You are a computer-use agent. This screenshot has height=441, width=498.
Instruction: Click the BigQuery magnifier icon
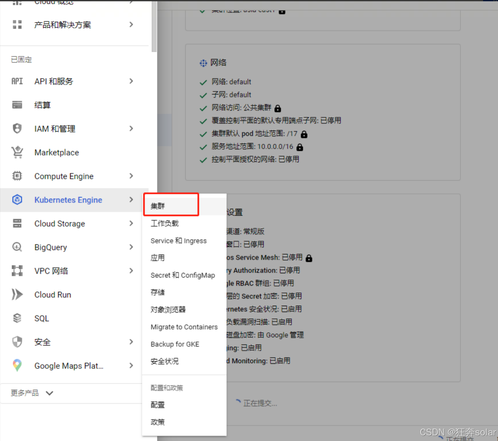click(x=17, y=247)
